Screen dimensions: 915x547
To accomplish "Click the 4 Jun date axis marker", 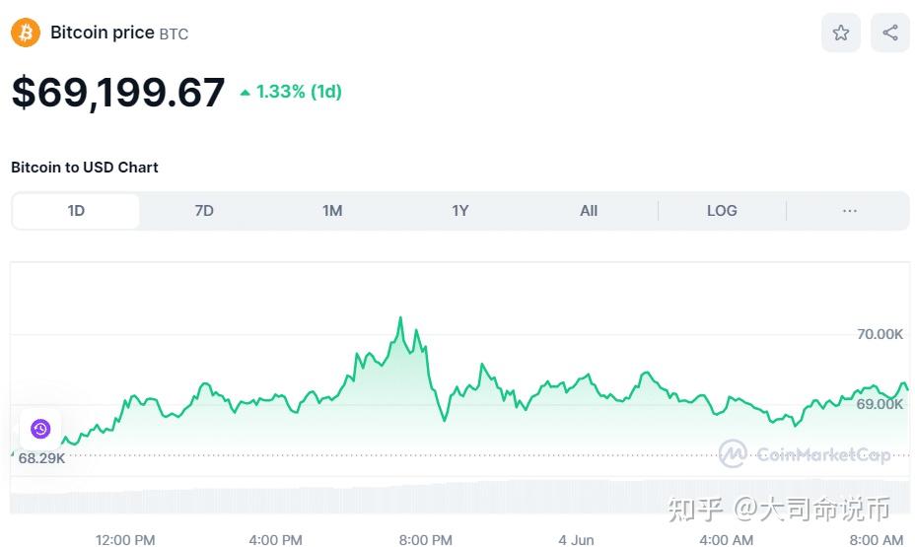I will 576,539.
